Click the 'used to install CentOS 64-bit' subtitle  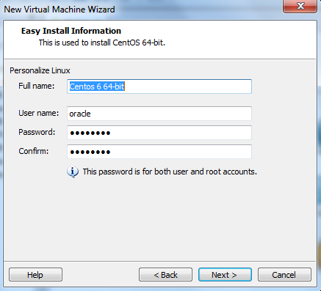pyautogui.click(x=112, y=43)
